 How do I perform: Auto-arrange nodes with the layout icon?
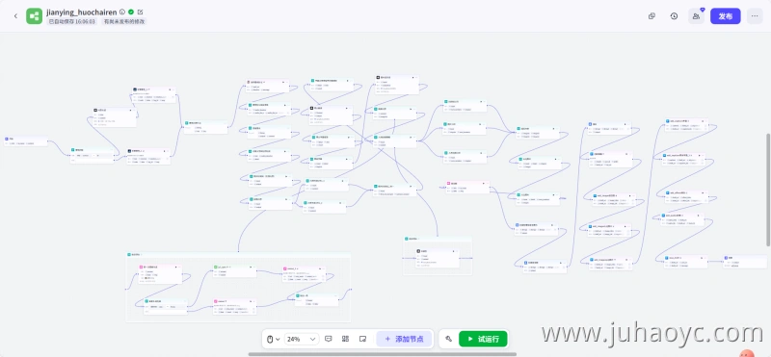pos(346,339)
